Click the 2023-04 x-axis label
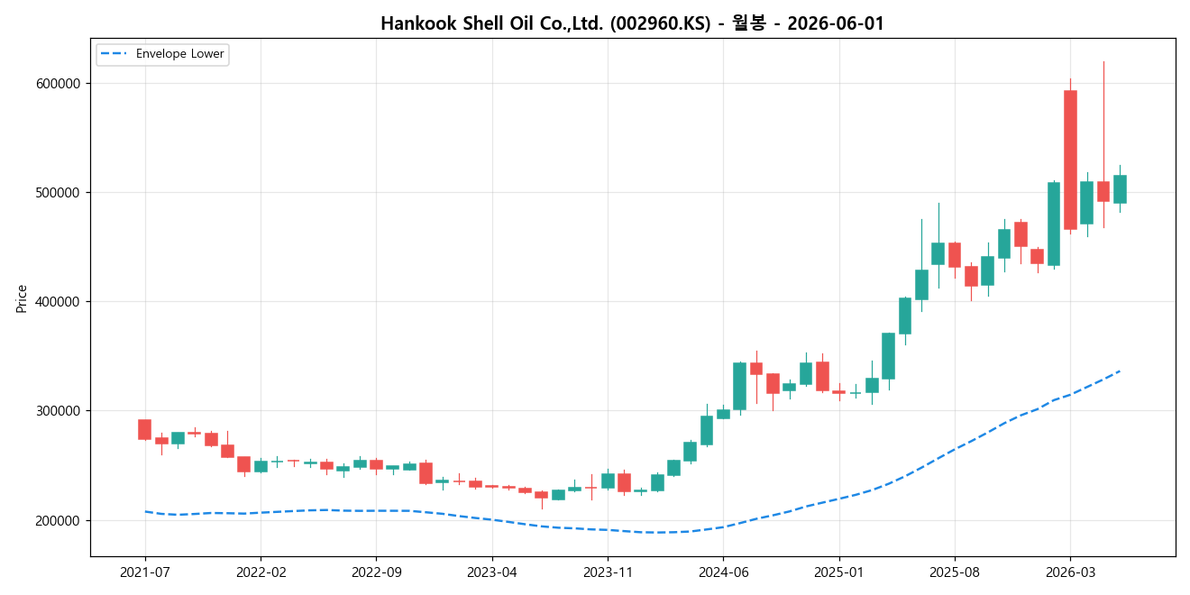The height and width of the screenshot is (595, 1190). [x=491, y=572]
